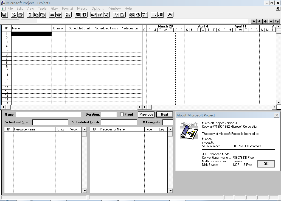Open the Format menu
The width and height of the screenshot is (281, 201).
point(68,8)
